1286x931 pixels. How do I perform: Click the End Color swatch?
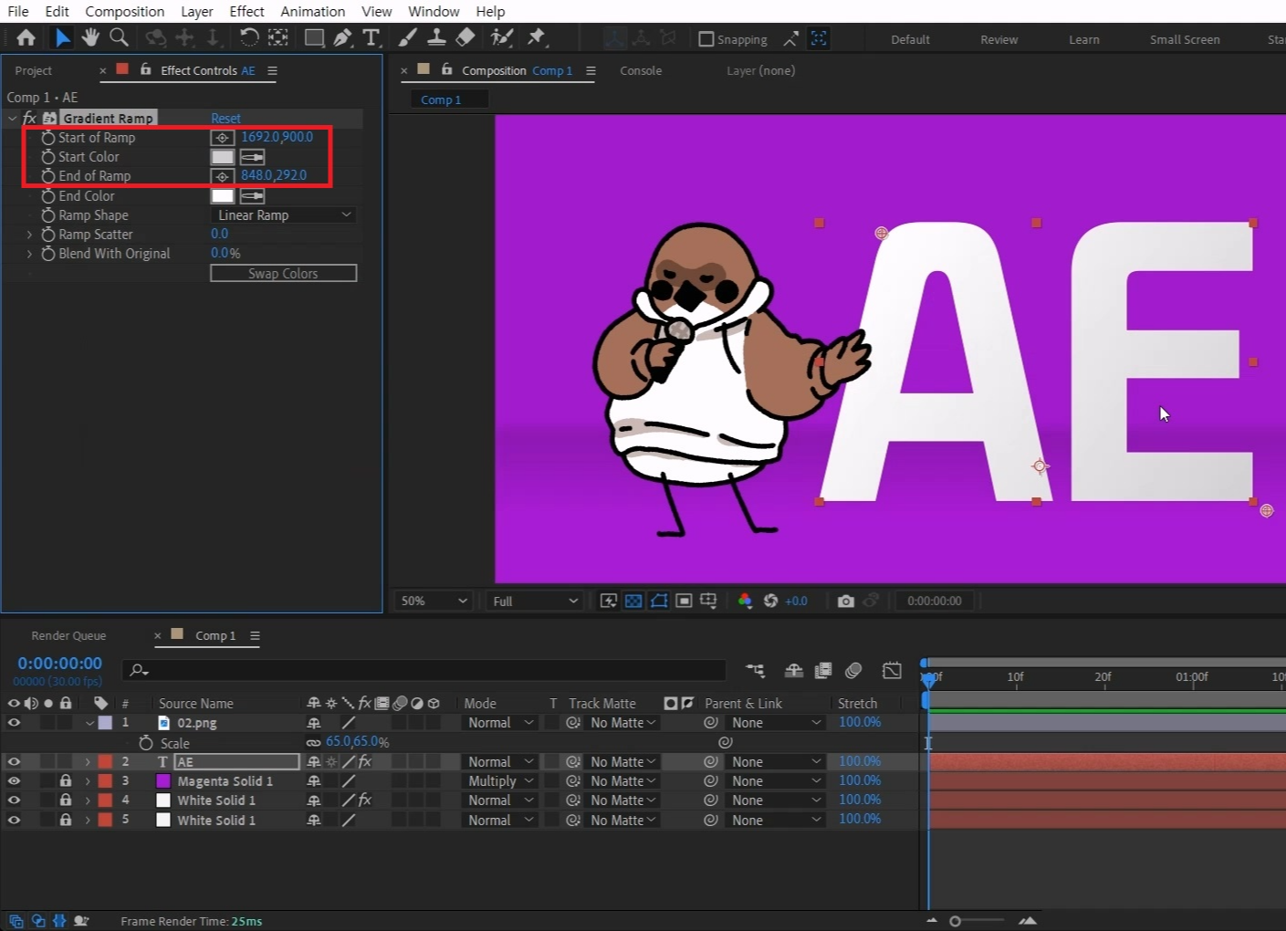(x=223, y=195)
